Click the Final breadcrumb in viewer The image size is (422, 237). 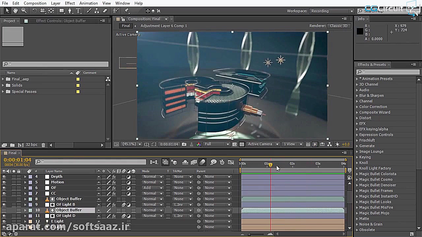(126, 26)
